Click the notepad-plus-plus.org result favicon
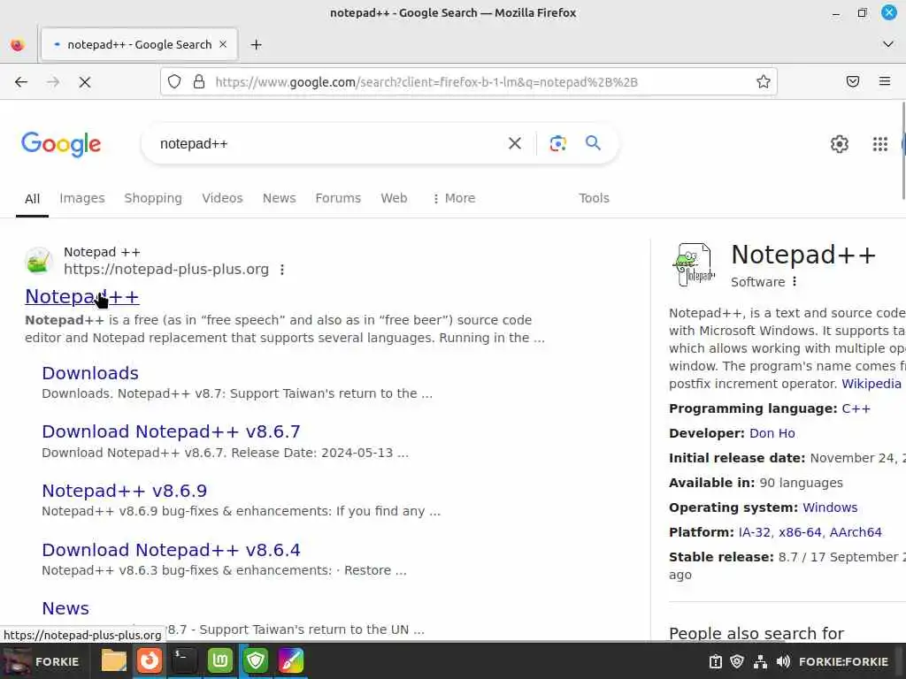This screenshot has width=906, height=679. (39, 261)
